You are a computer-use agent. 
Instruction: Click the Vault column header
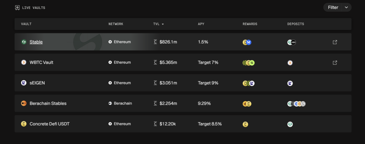(x=26, y=24)
